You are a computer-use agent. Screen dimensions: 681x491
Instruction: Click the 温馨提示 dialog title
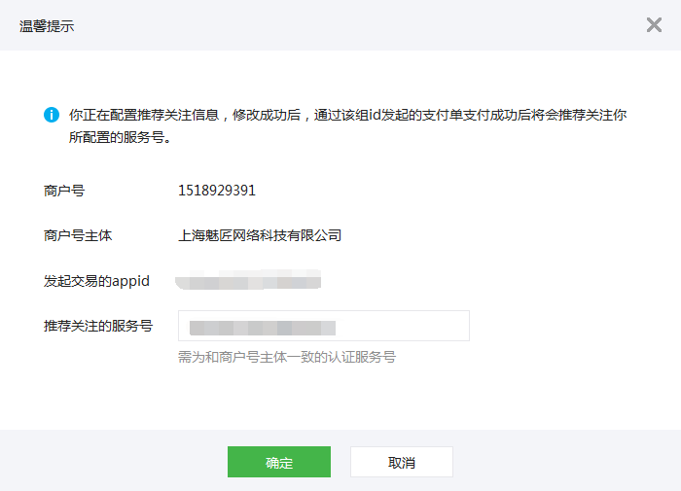click(x=47, y=26)
